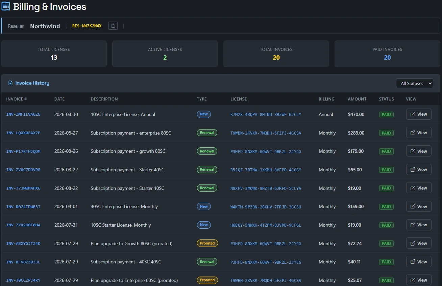Open invoice link INV-ABXYGJTZ4D
Image resolution: width=442 pixels, height=286 pixels.
coord(23,244)
